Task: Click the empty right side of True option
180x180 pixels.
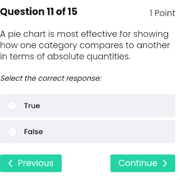Action: (109, 106)
